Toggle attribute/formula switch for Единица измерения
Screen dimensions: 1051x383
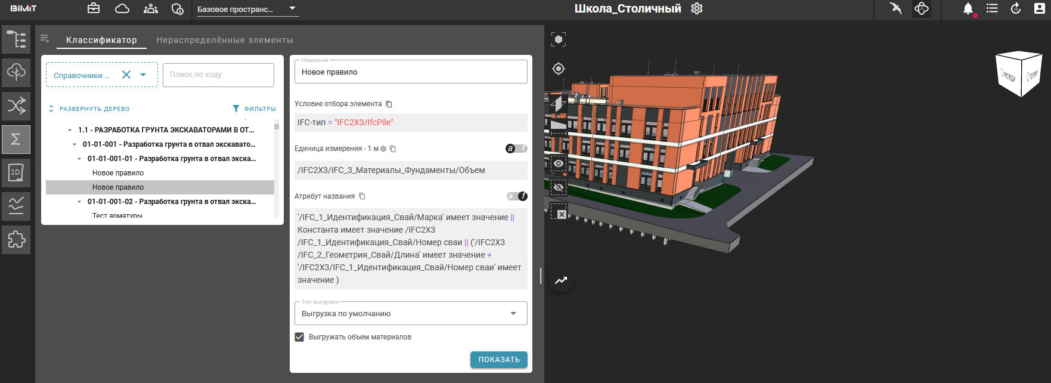click(x=516, y=149)
